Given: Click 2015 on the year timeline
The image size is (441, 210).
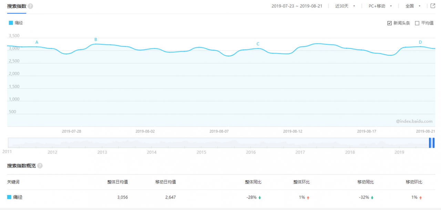Looking at the screenshot, I should point(201,152).
